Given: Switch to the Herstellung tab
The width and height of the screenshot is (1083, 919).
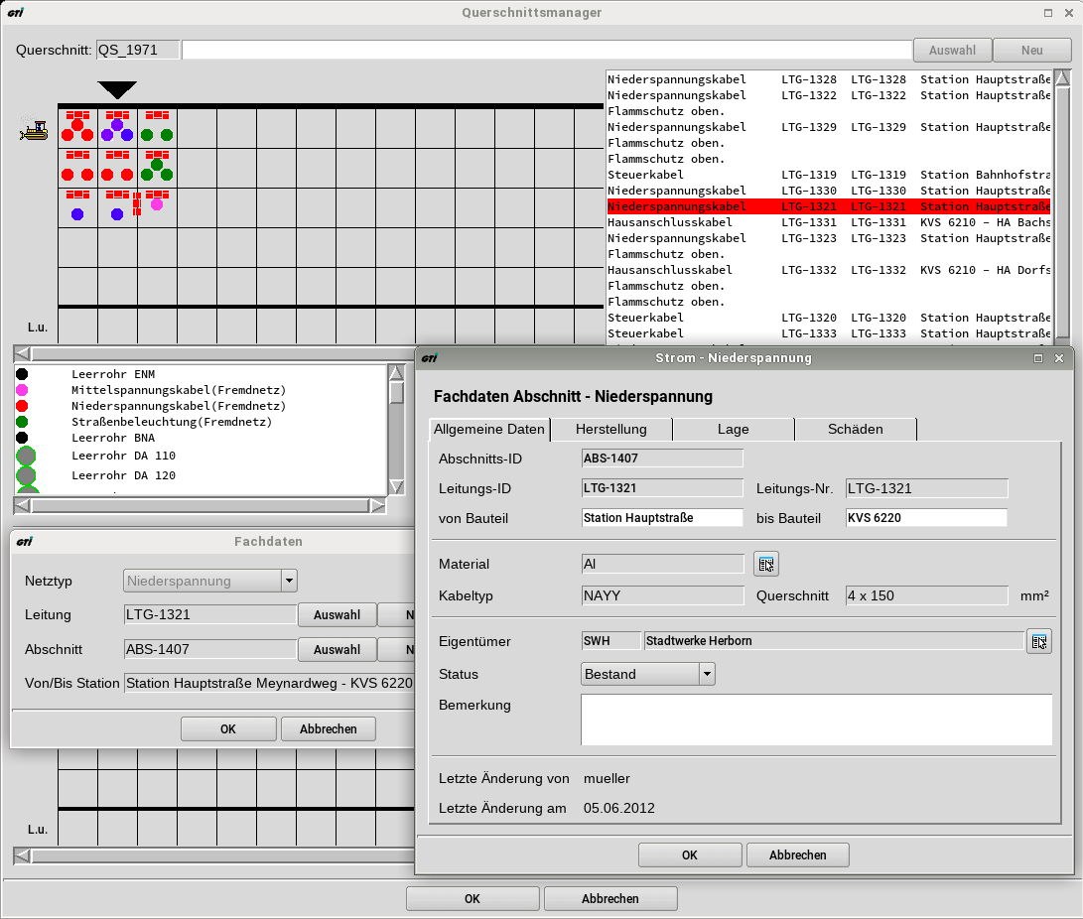Looking at the screenshot, I should [x=611, y=430].
